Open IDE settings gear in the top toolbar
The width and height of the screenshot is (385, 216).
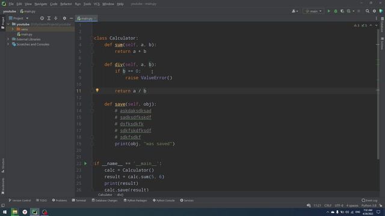click(374, 11)
